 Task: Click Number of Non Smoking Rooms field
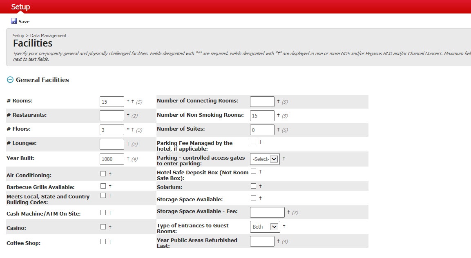[262, 116]
